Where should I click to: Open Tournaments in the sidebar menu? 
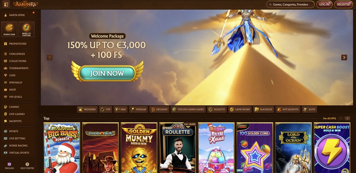pos(18,68)
